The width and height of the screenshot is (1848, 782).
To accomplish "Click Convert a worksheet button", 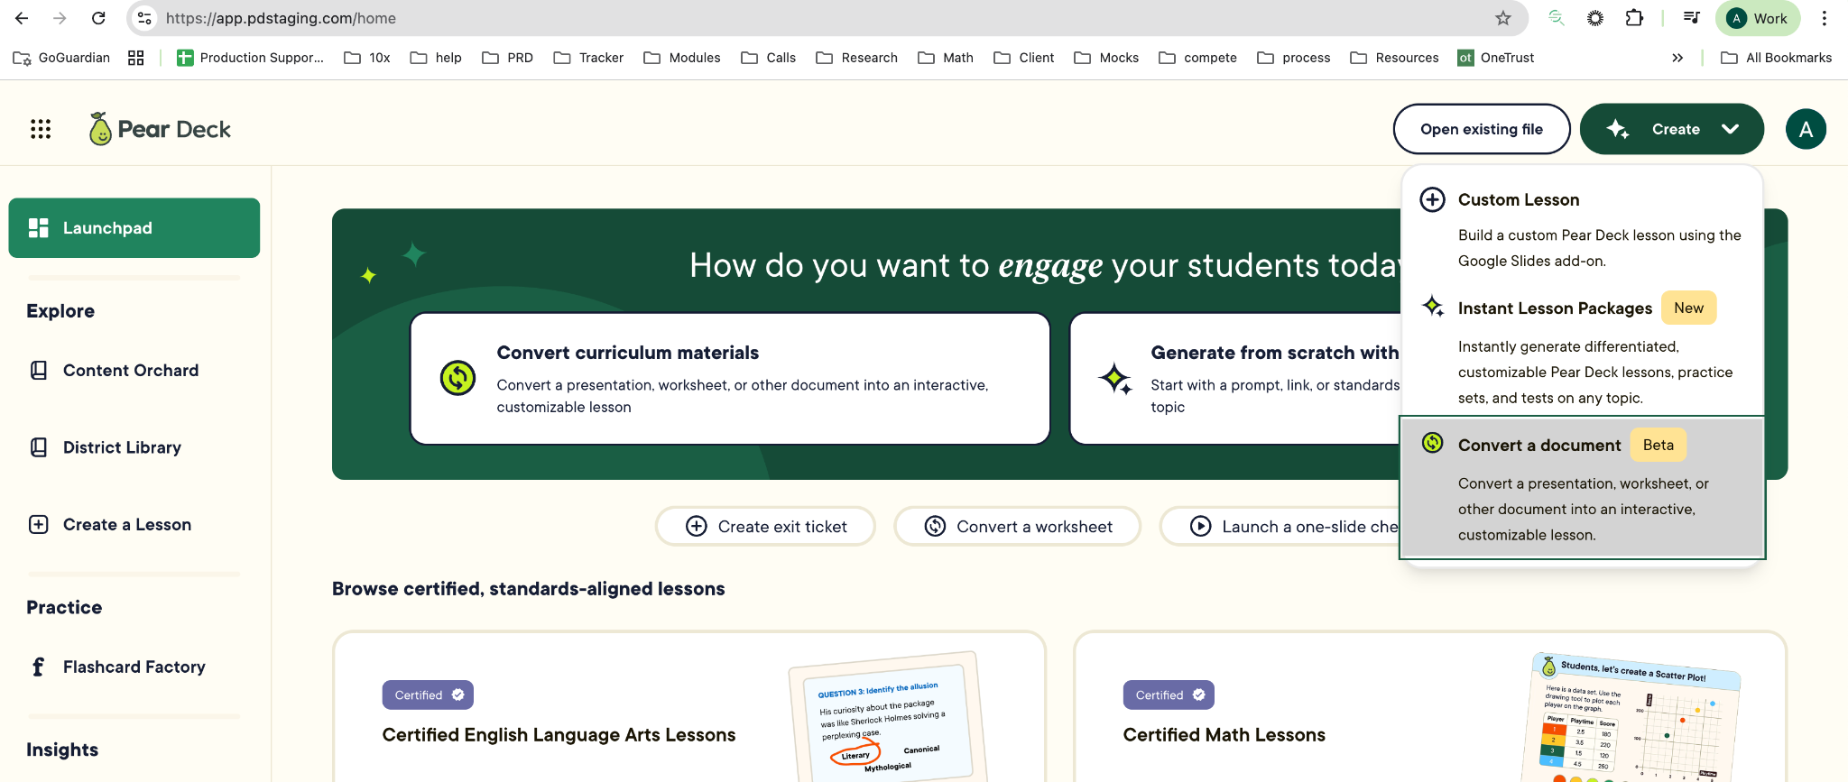I will click(x=1018, y=527).
